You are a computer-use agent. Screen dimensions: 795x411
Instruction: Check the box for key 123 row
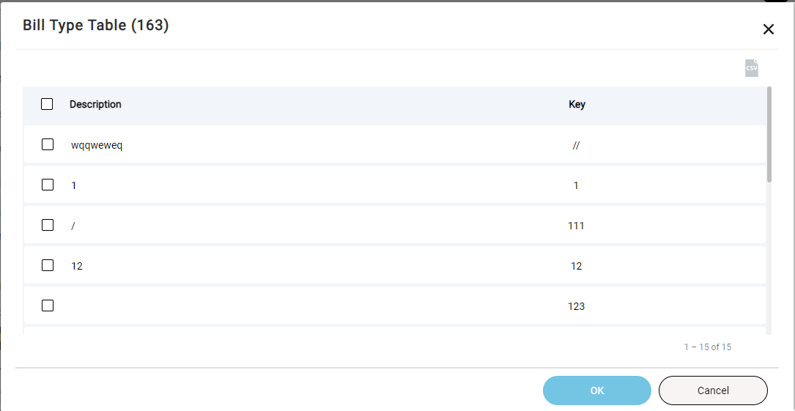(48, 306)
